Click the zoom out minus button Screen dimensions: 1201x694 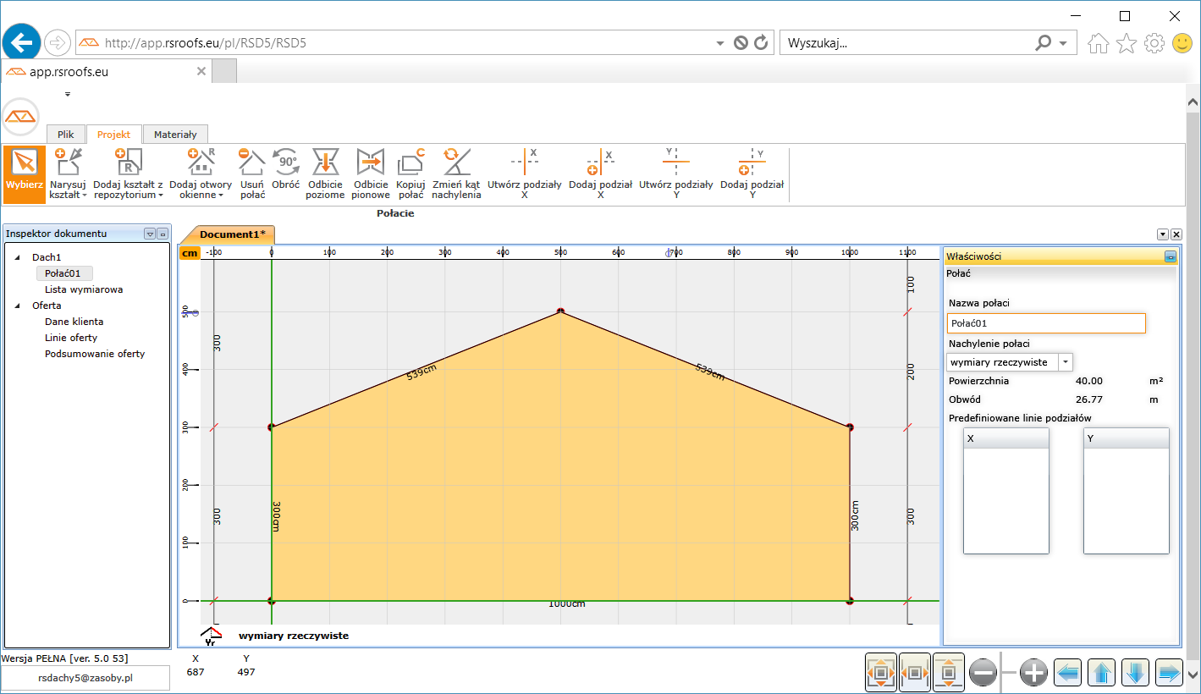(x=983, y=673)
